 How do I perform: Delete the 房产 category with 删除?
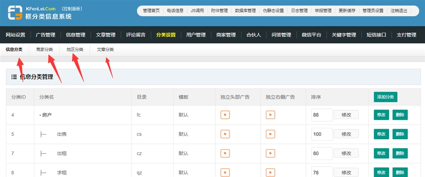click(x=400, y=115)
